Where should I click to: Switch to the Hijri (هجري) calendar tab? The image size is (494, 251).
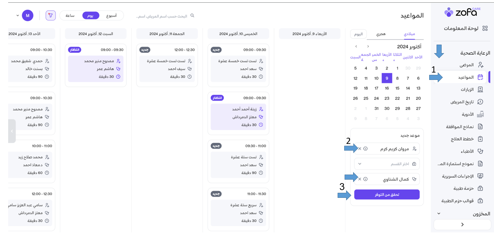coord(381,34)
